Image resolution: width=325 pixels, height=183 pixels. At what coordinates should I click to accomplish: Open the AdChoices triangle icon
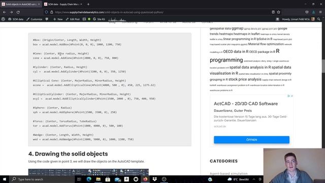point(288,96)
